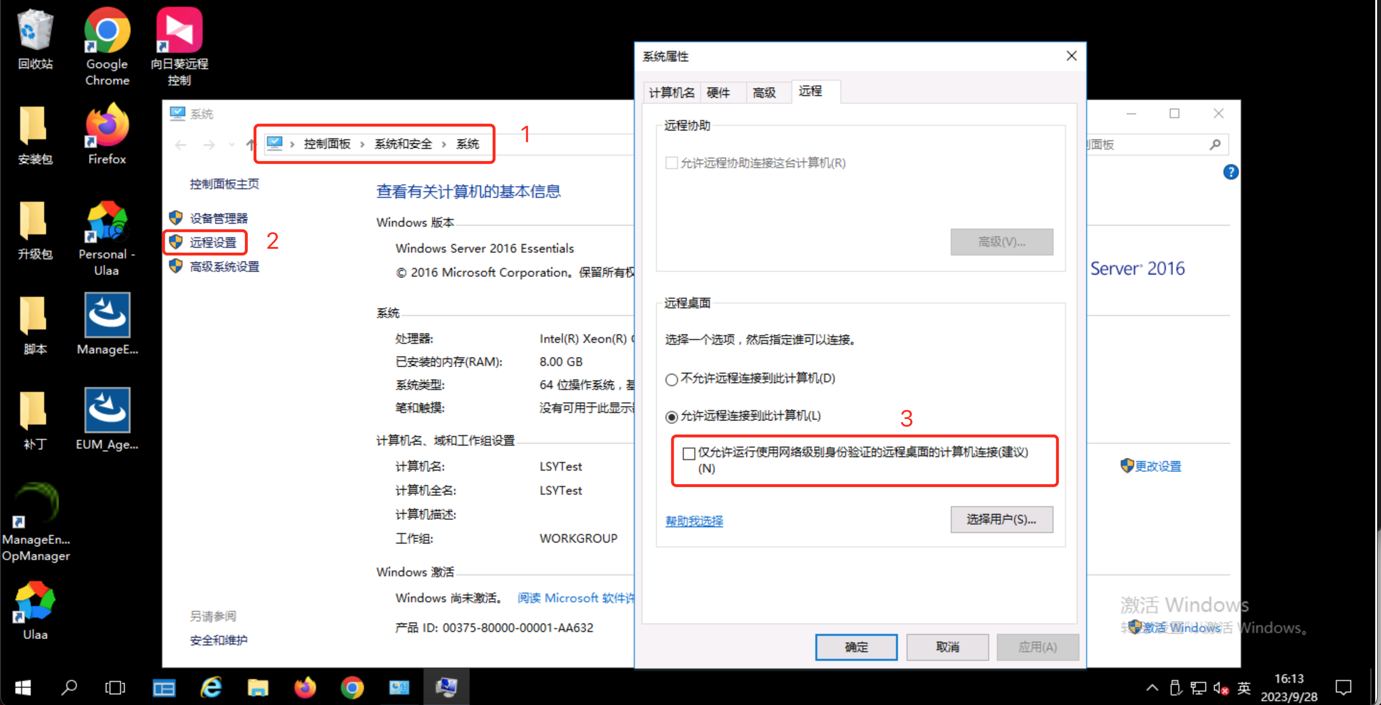
Task: Open the ManageEngine OpManager desktop shortcut
Action: (x=36, y=523)
